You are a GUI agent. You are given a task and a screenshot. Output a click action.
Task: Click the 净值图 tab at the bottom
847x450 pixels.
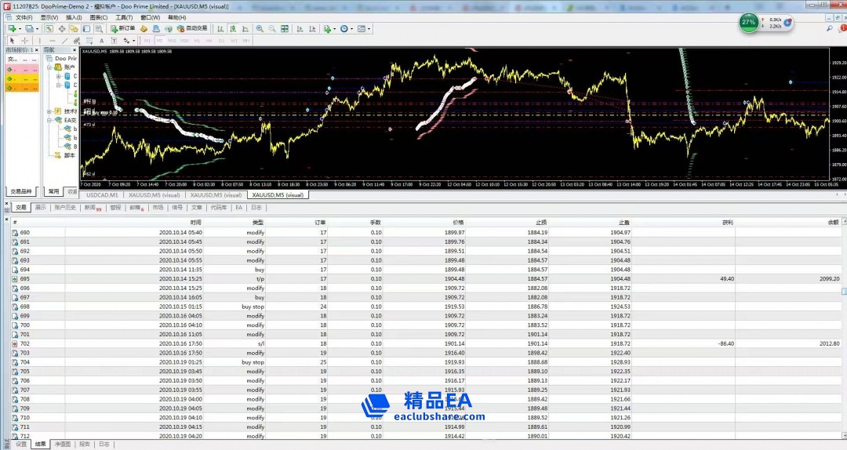click(x=64, y=444)
